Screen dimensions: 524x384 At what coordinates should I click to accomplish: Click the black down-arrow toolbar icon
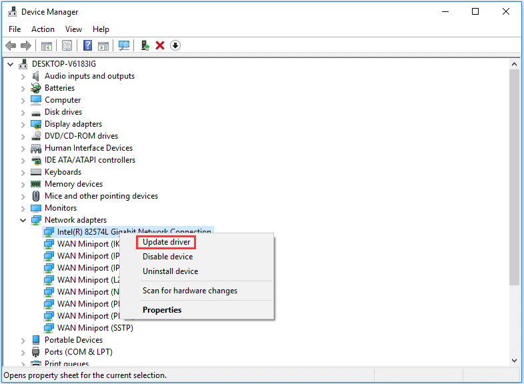coord(175,45)
